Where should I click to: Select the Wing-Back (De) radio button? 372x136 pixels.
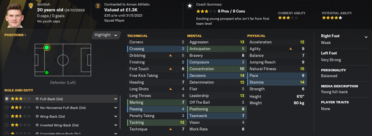[7, 116]
